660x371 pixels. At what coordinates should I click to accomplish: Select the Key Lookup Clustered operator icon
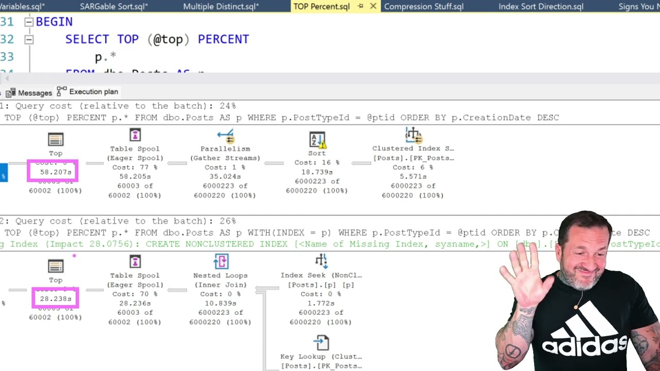point(321,343)
